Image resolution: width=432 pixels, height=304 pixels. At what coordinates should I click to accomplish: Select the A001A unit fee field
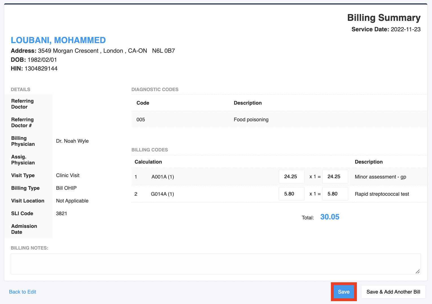click(291, 177)
